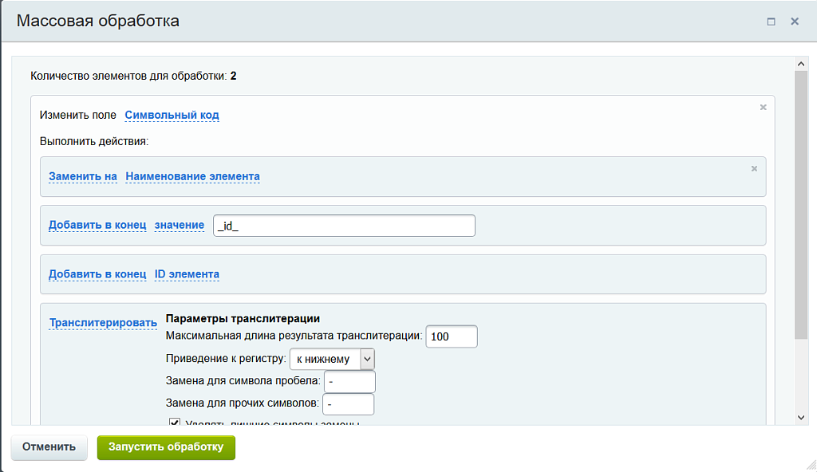This screenshot has width=817, height=472.
Task: Click the 'значение' link
Action: 180,225
